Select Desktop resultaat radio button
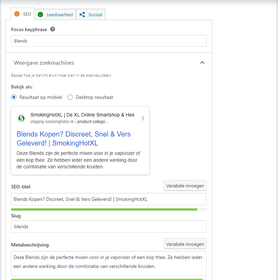This screenshot has width=278, height=280. (x=70, y=97)
